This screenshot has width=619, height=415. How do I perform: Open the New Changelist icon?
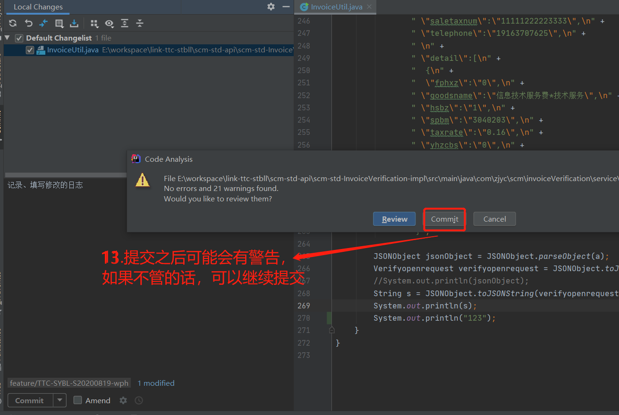click(59, 23)
